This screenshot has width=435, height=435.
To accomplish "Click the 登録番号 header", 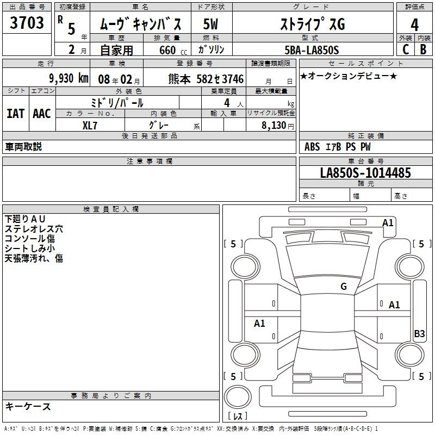I will click(195, 64).
